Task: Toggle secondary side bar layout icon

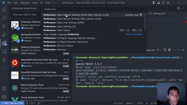Action: point(163,3)
